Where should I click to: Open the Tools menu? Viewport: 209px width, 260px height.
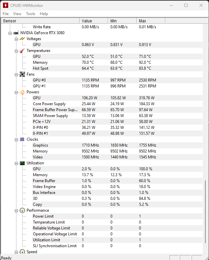coord(31,14)
